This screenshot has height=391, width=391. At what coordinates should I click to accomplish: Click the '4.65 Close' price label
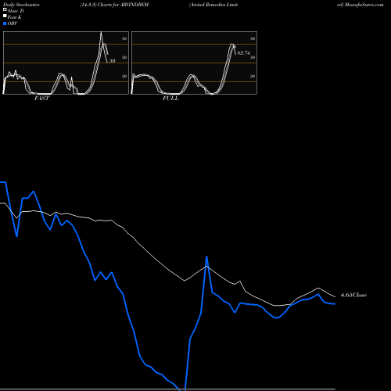[353, 295]
